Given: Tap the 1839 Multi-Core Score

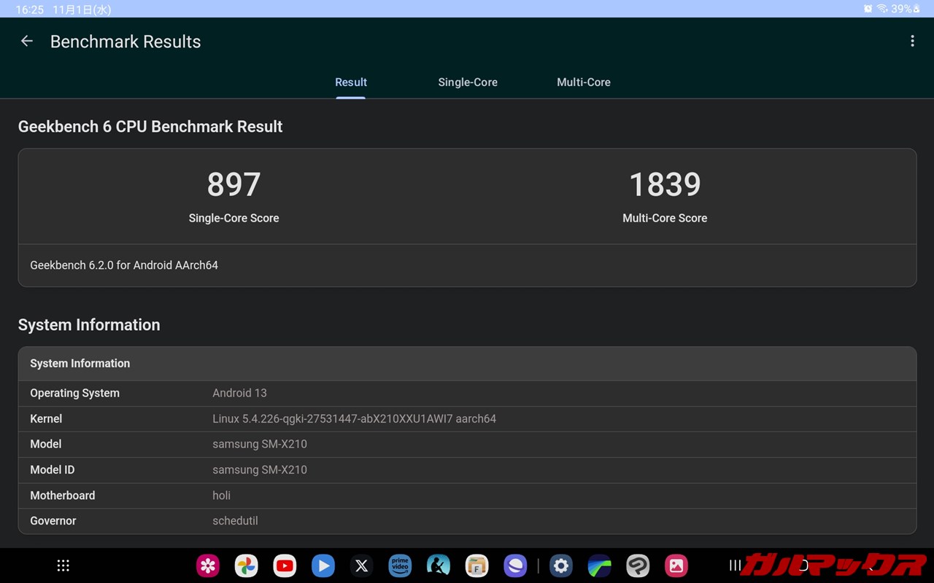Looking at the screenshot, I should point(665,185).
